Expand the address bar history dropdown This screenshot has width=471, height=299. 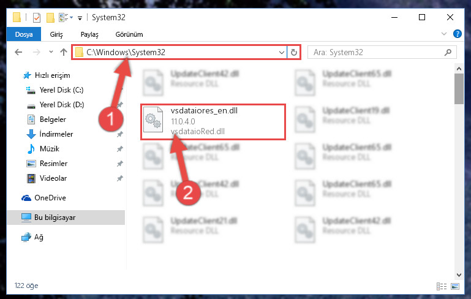(x=282, y=52)
